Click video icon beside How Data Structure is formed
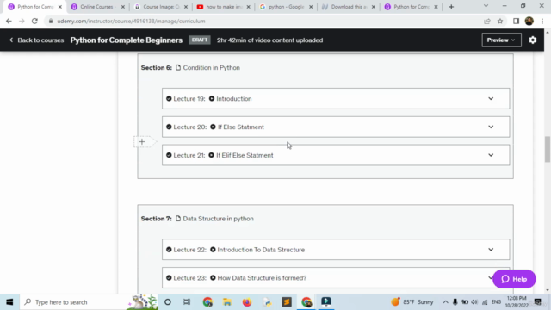 pos(213,277)
